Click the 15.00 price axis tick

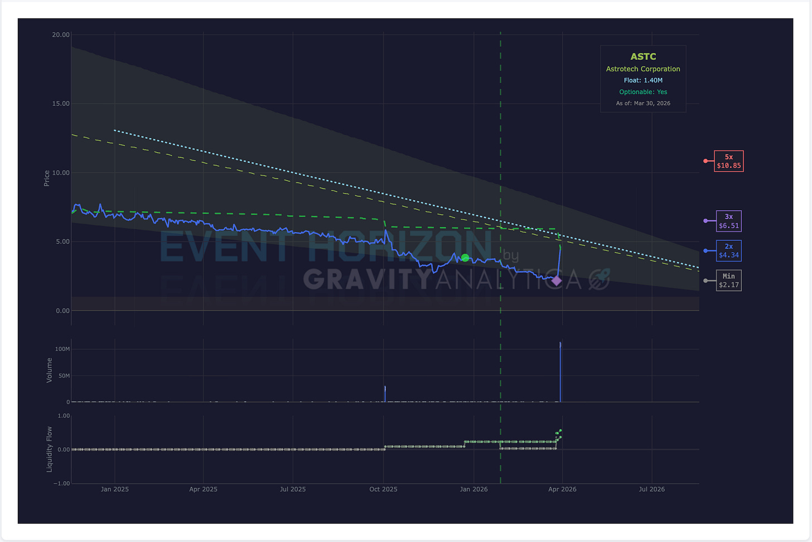(61, 104)
